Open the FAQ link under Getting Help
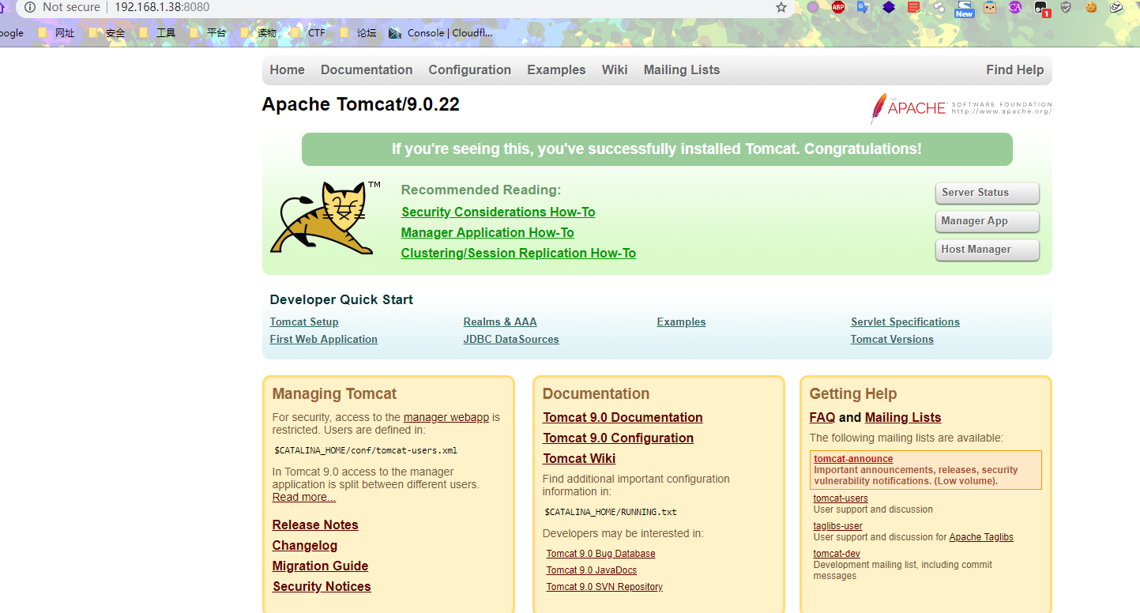The height and width of the screenshot is (613, 1140). tap(822, 418)
